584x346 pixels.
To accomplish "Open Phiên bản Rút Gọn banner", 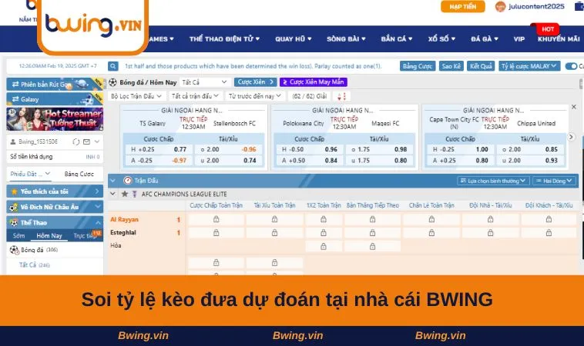I will pyautogui.click(x=55, y=85).
